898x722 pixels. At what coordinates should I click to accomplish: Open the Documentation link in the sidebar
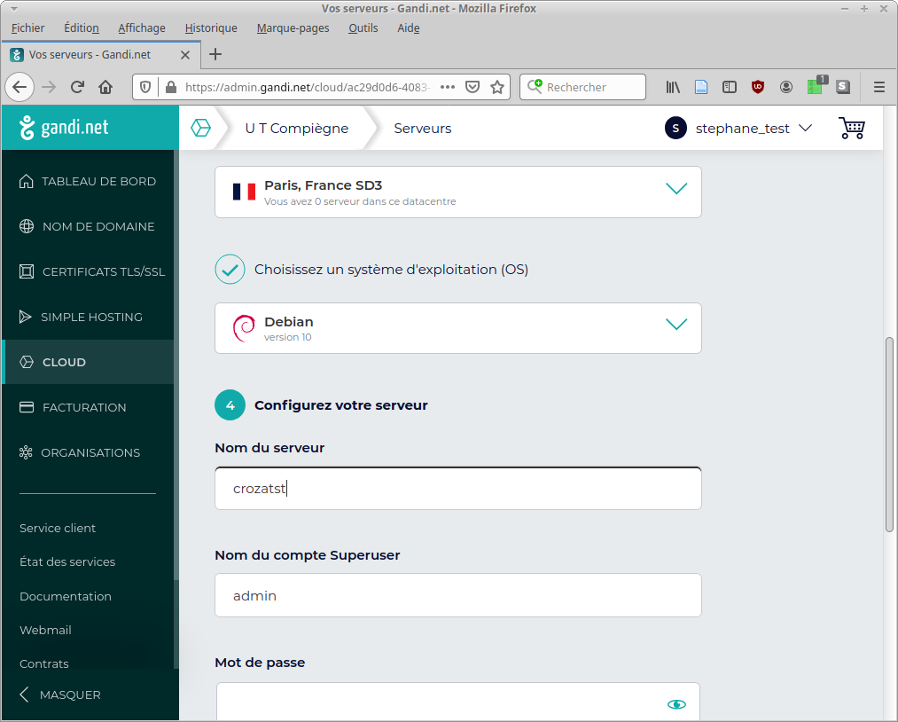[66, 596]
